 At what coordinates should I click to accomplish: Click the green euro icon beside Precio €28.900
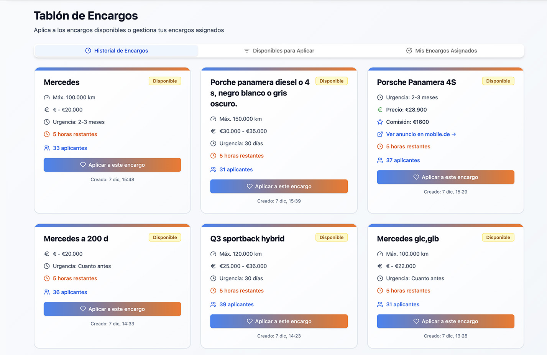coord(380,110)
